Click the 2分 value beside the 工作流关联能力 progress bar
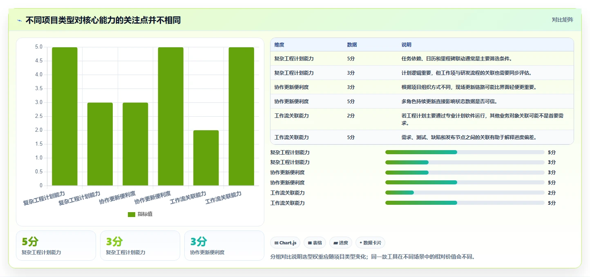Image resolution: width=590 pixels, height=277 pixels. pyautogui.click(x=552, y=193)
